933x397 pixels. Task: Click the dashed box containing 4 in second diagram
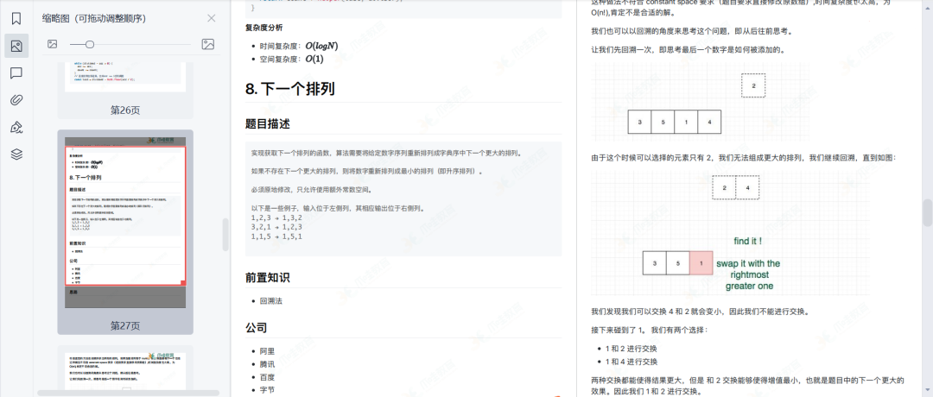pos(747,187)
